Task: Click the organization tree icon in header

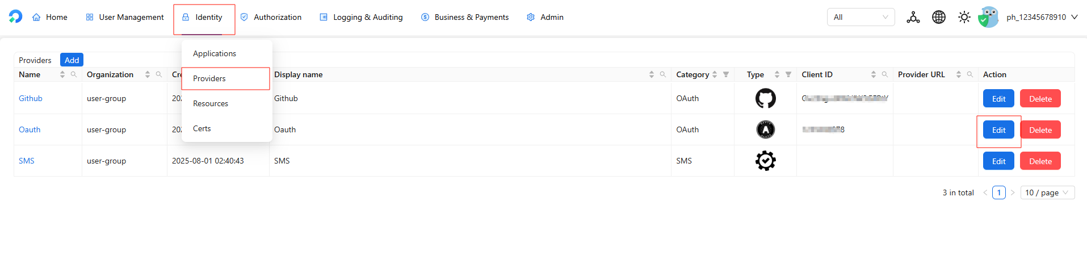Action: coord(913,17)
